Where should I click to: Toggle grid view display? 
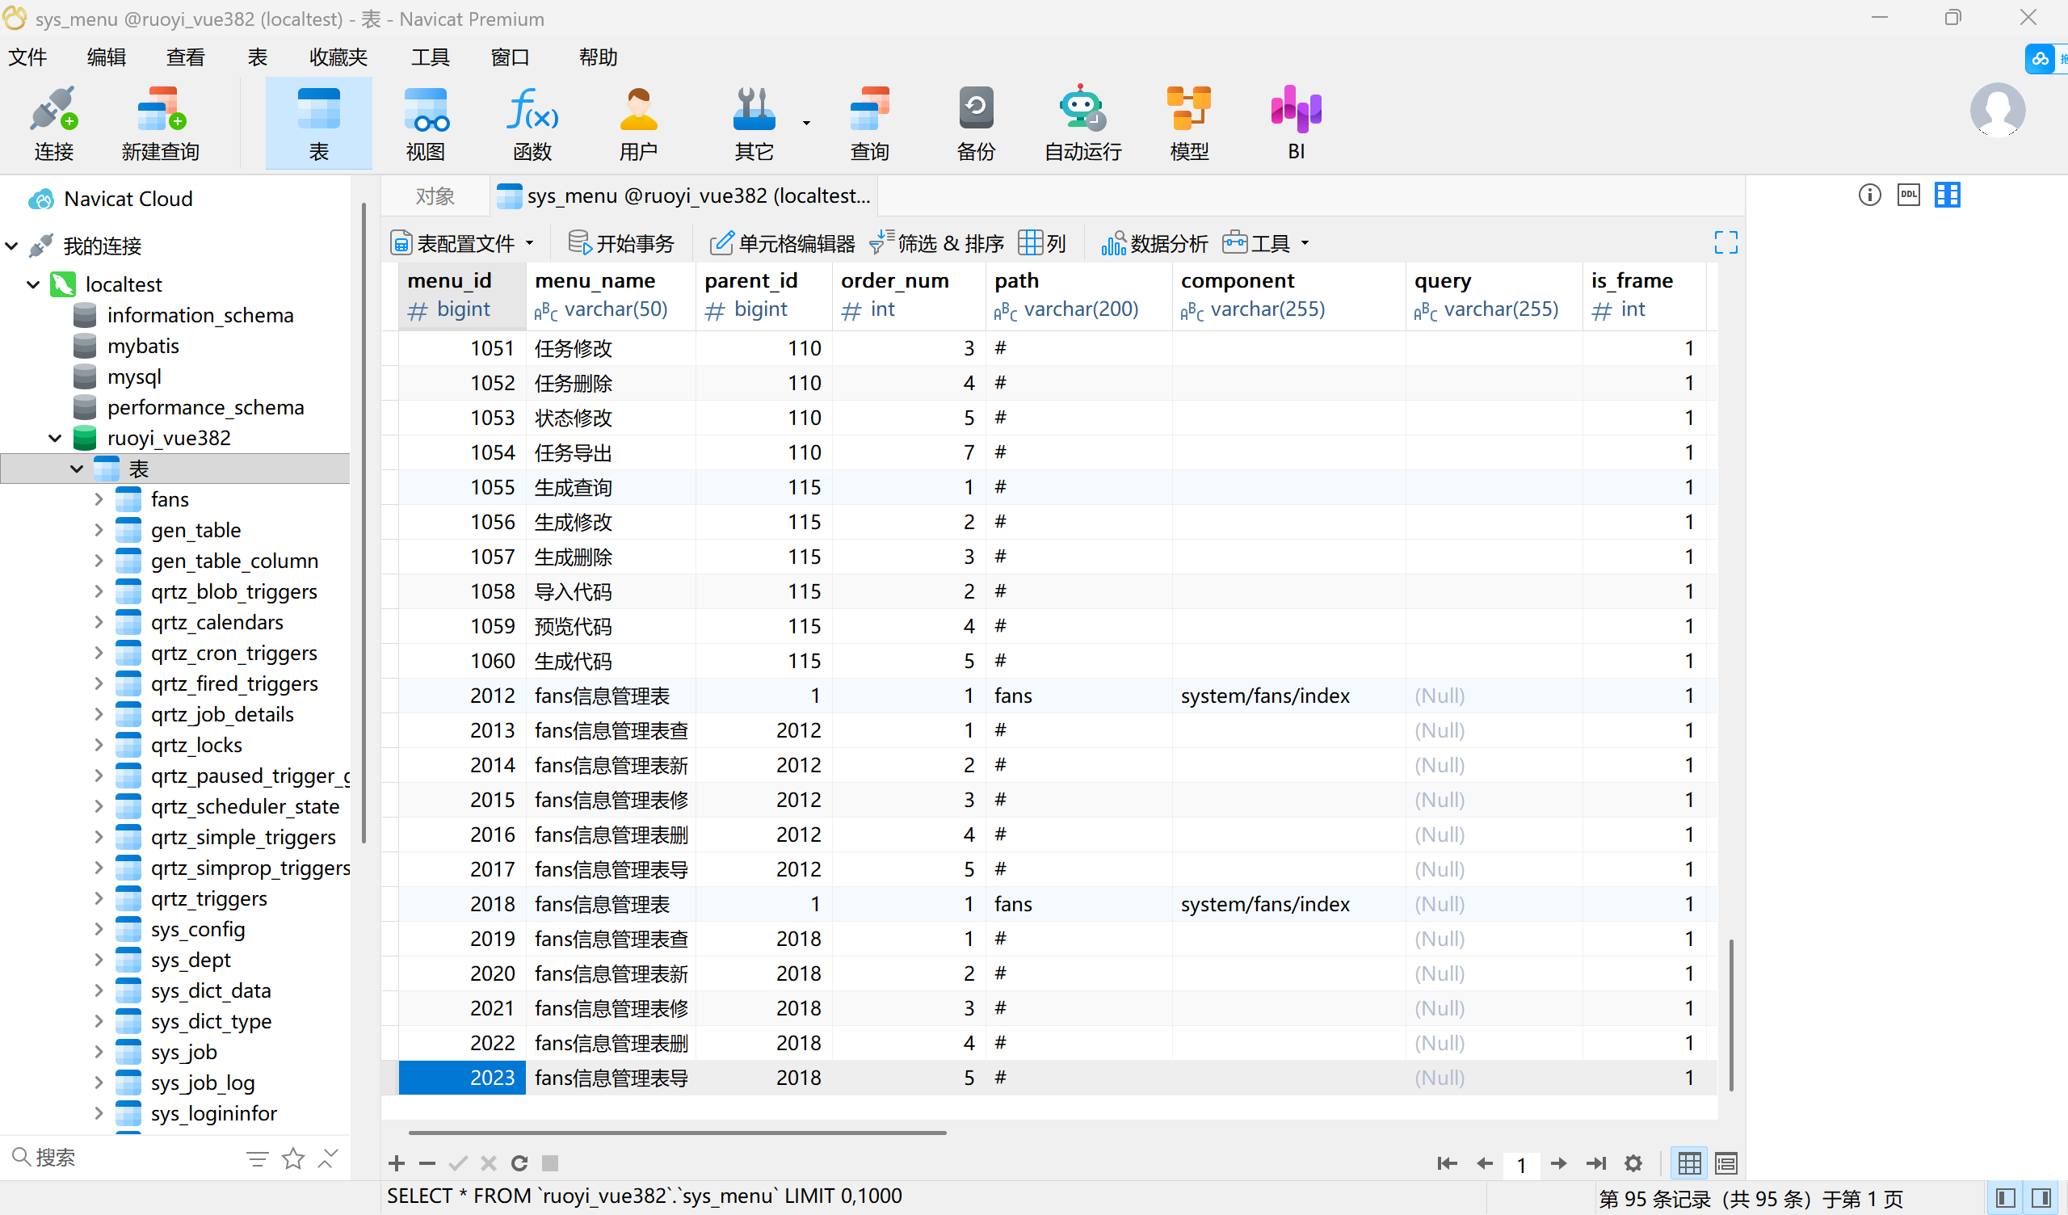click(1689, 1163)
